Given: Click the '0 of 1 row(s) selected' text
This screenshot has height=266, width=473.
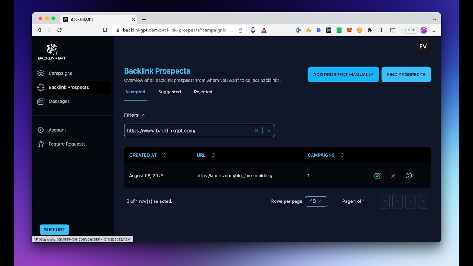Looking at the screenshot, I should point(149,201).
